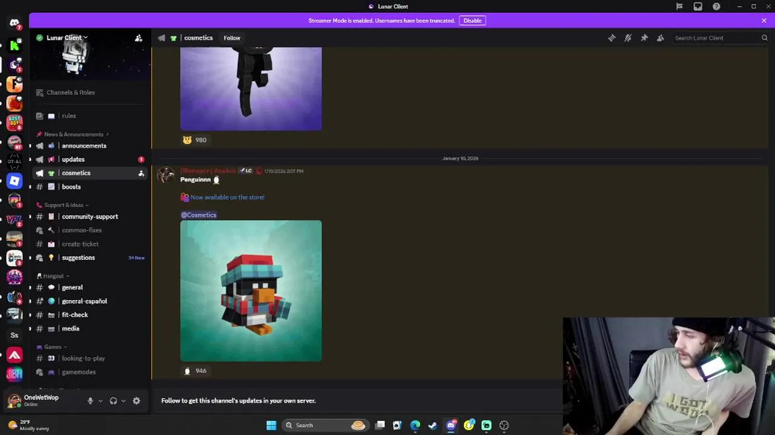The height and width of the screenshot is (435, 775).
Task: Open OneWetWop user profile panel
Action: pyautogui.click(x=42, y=401)
